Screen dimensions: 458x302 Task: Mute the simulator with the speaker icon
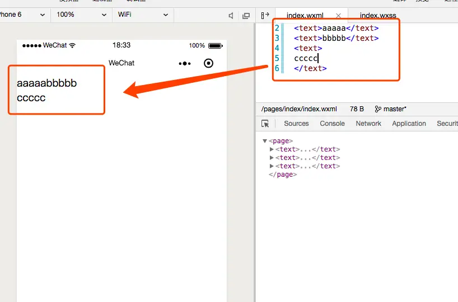pos(231,16)
